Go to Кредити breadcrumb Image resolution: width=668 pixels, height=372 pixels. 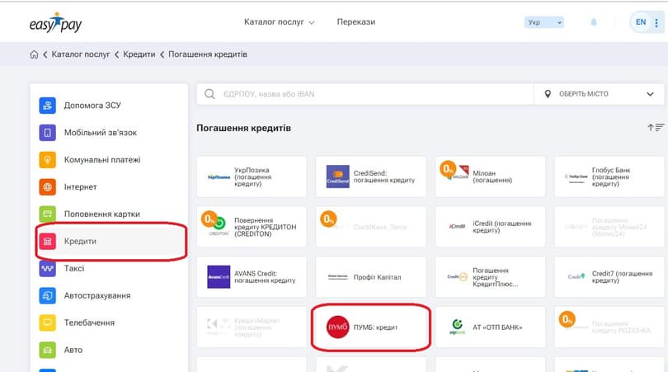click(x=139, y=54)
